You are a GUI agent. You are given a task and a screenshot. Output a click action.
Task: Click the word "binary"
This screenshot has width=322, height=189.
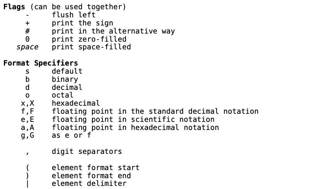click(x=65, y=79)
